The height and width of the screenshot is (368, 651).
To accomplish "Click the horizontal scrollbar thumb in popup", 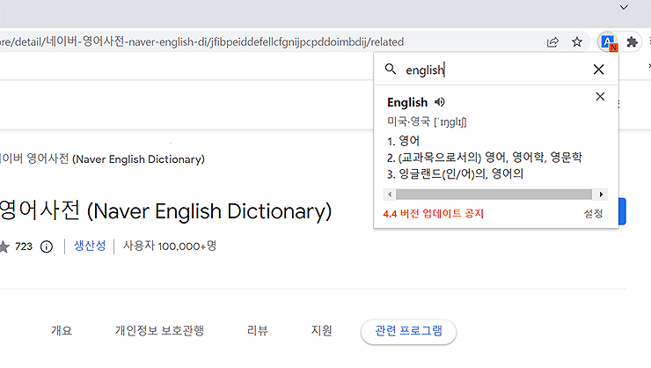I will (494, 194).
